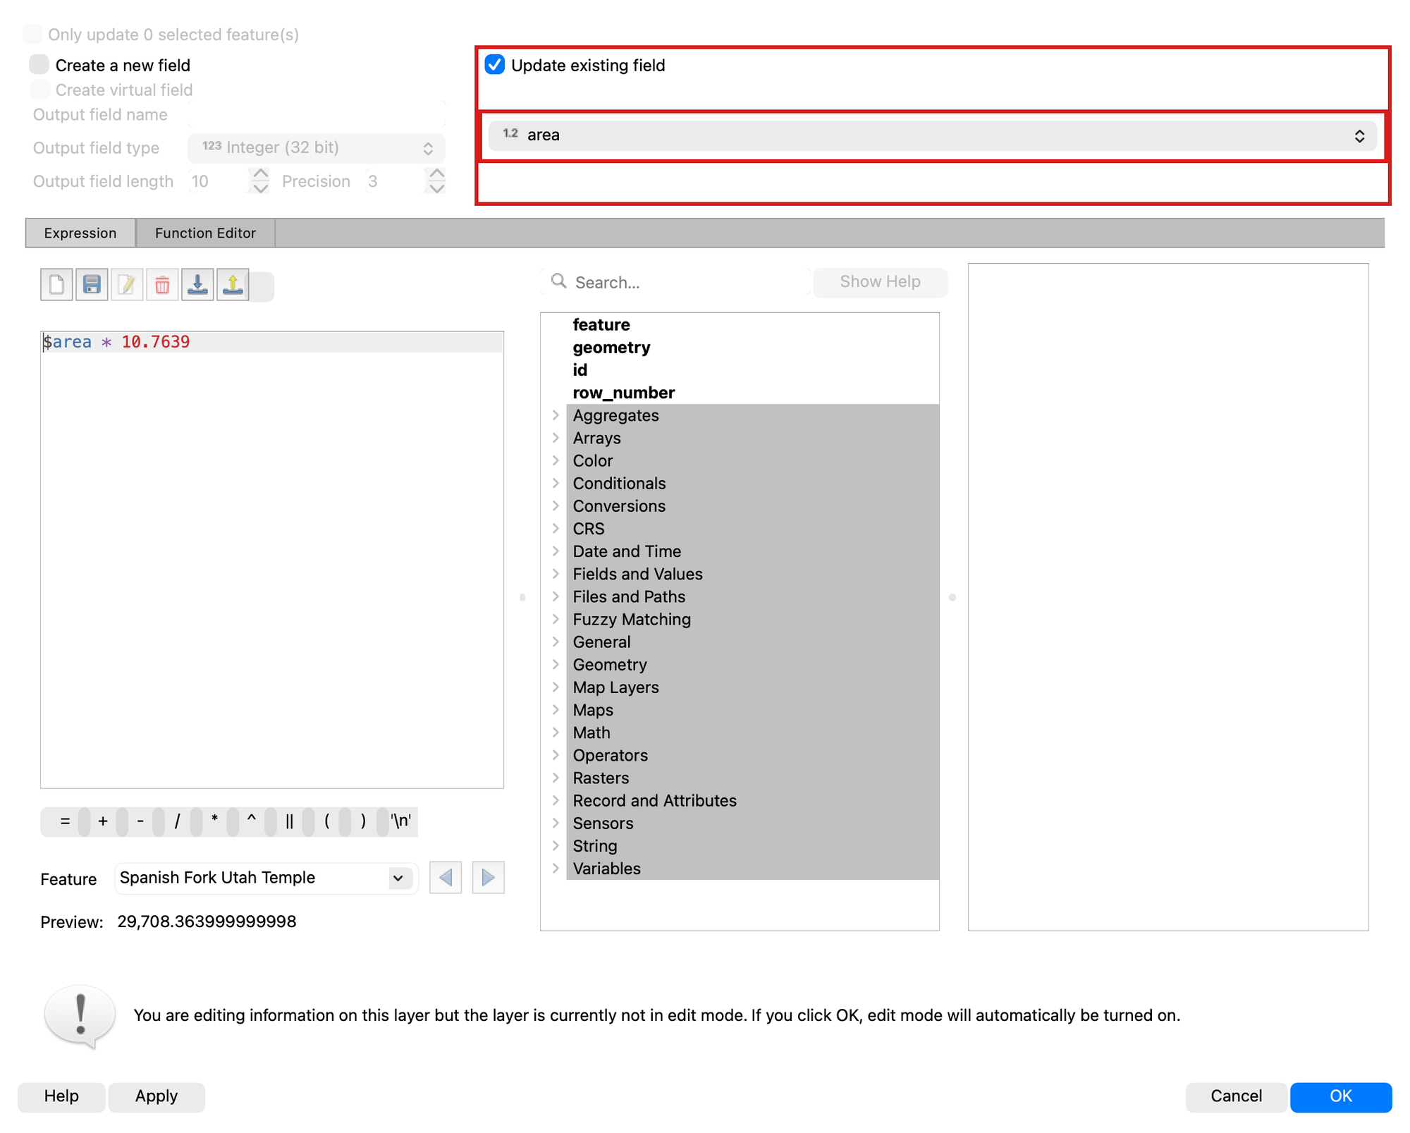Insert a closing parenthesis

click(364, 821)
